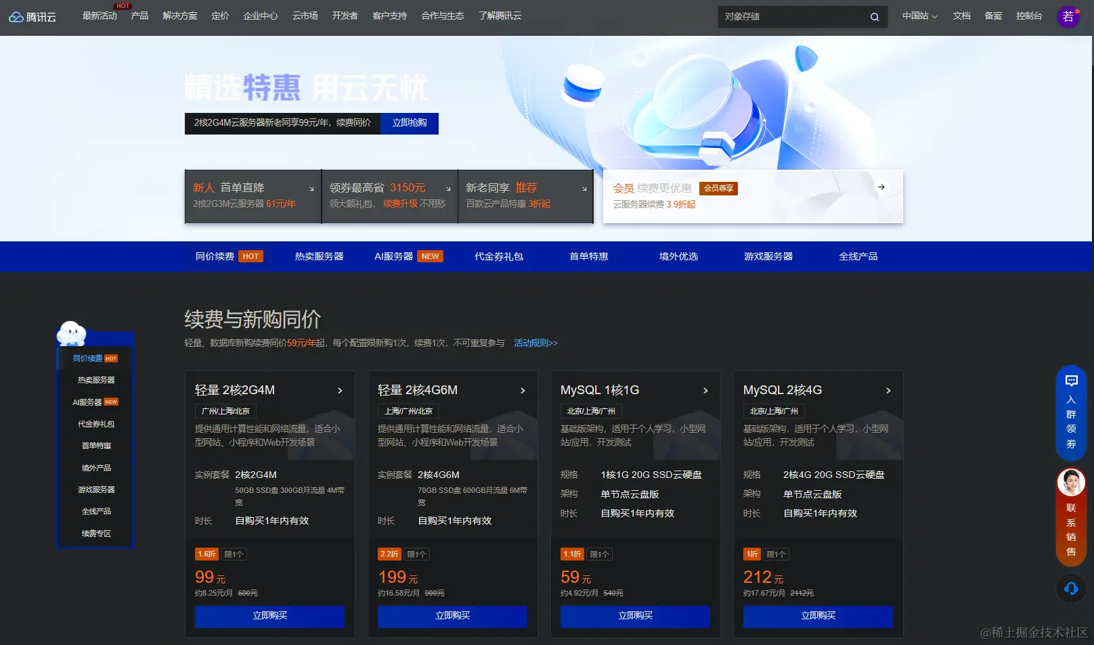The height and width of the screenshot is (645, 1094).
Task: Select the 代金券礼包 tab in blue bar
Action: 499,257
